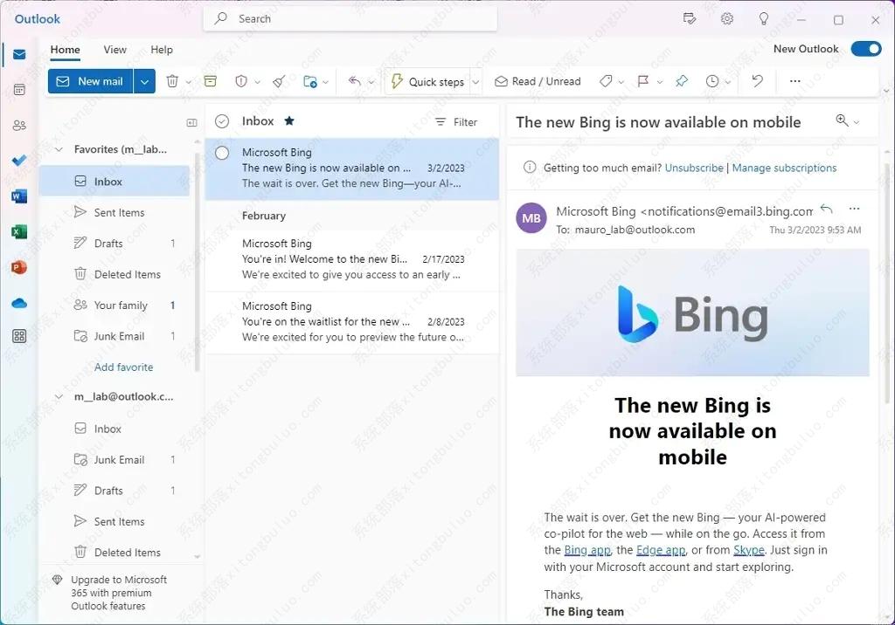Click the Delete trash icon in toolbar
The width and height of the screenshot is (895, 625).
coord(172,81)
